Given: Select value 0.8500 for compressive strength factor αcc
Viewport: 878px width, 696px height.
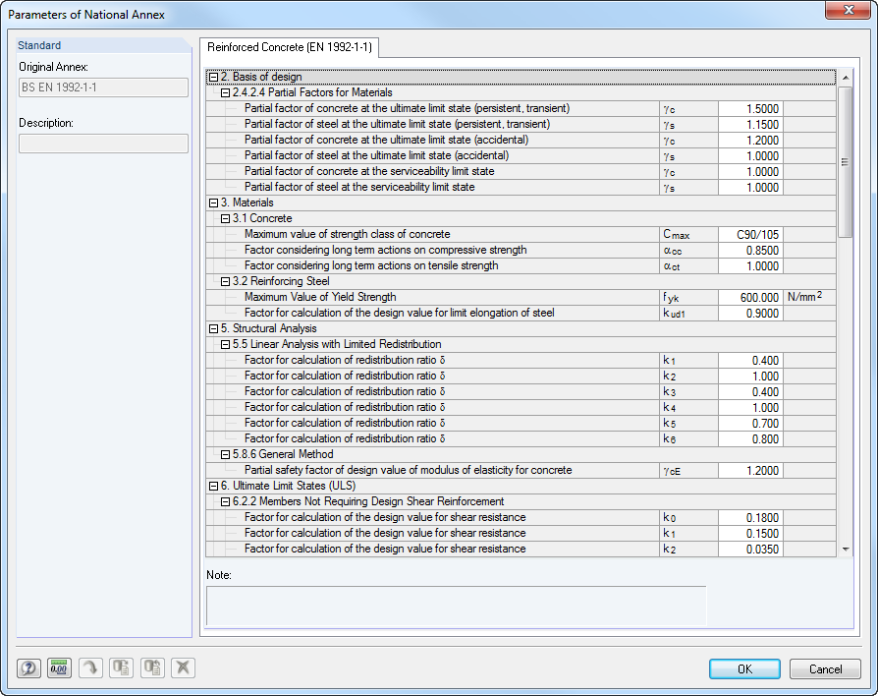Looking at the screenshot, I should [x=750, y=250].
